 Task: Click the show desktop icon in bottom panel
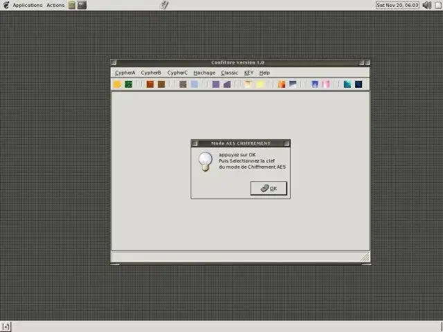point(6,326)
